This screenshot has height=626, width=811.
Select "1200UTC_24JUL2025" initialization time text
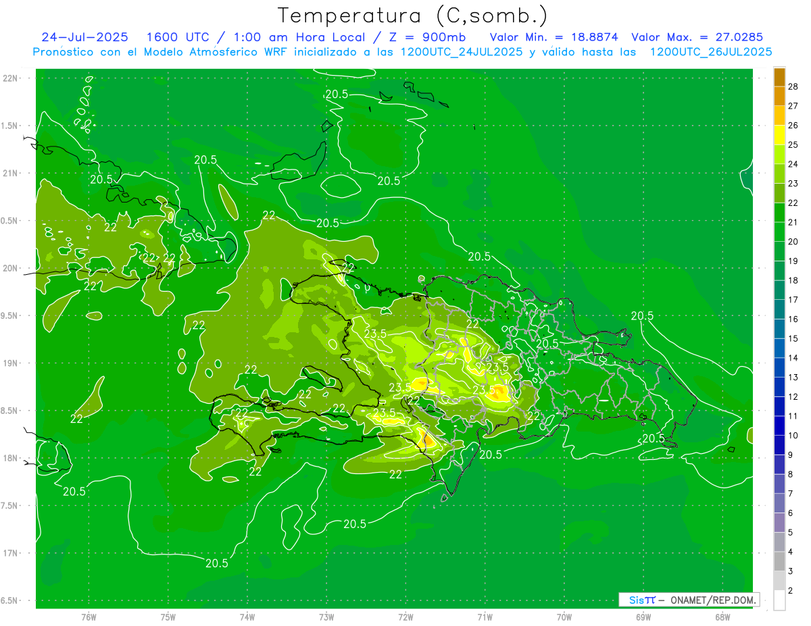point(462,52)
